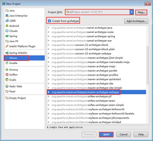Expand myfaces-archetype-helloworld node
The image size is (153, 141).
click(49, 109)
